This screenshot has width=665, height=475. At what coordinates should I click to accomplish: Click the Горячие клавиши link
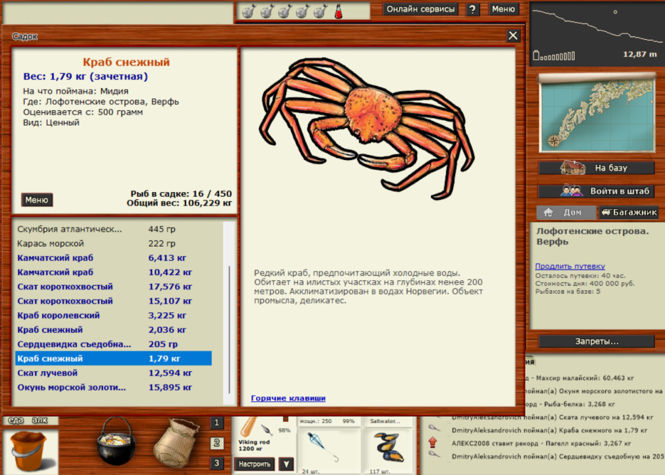tap(287, 397)
